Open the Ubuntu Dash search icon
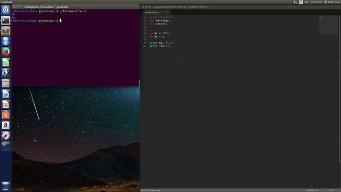The height and width of the screenshot is (192, 341). (6, 10)
